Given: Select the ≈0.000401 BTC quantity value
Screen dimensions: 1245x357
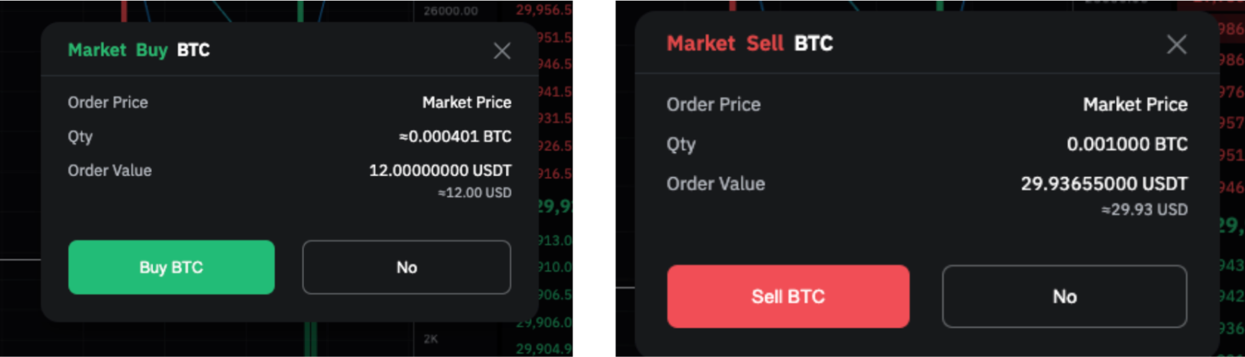Looking at the screenshot, I should pos(455,136).
